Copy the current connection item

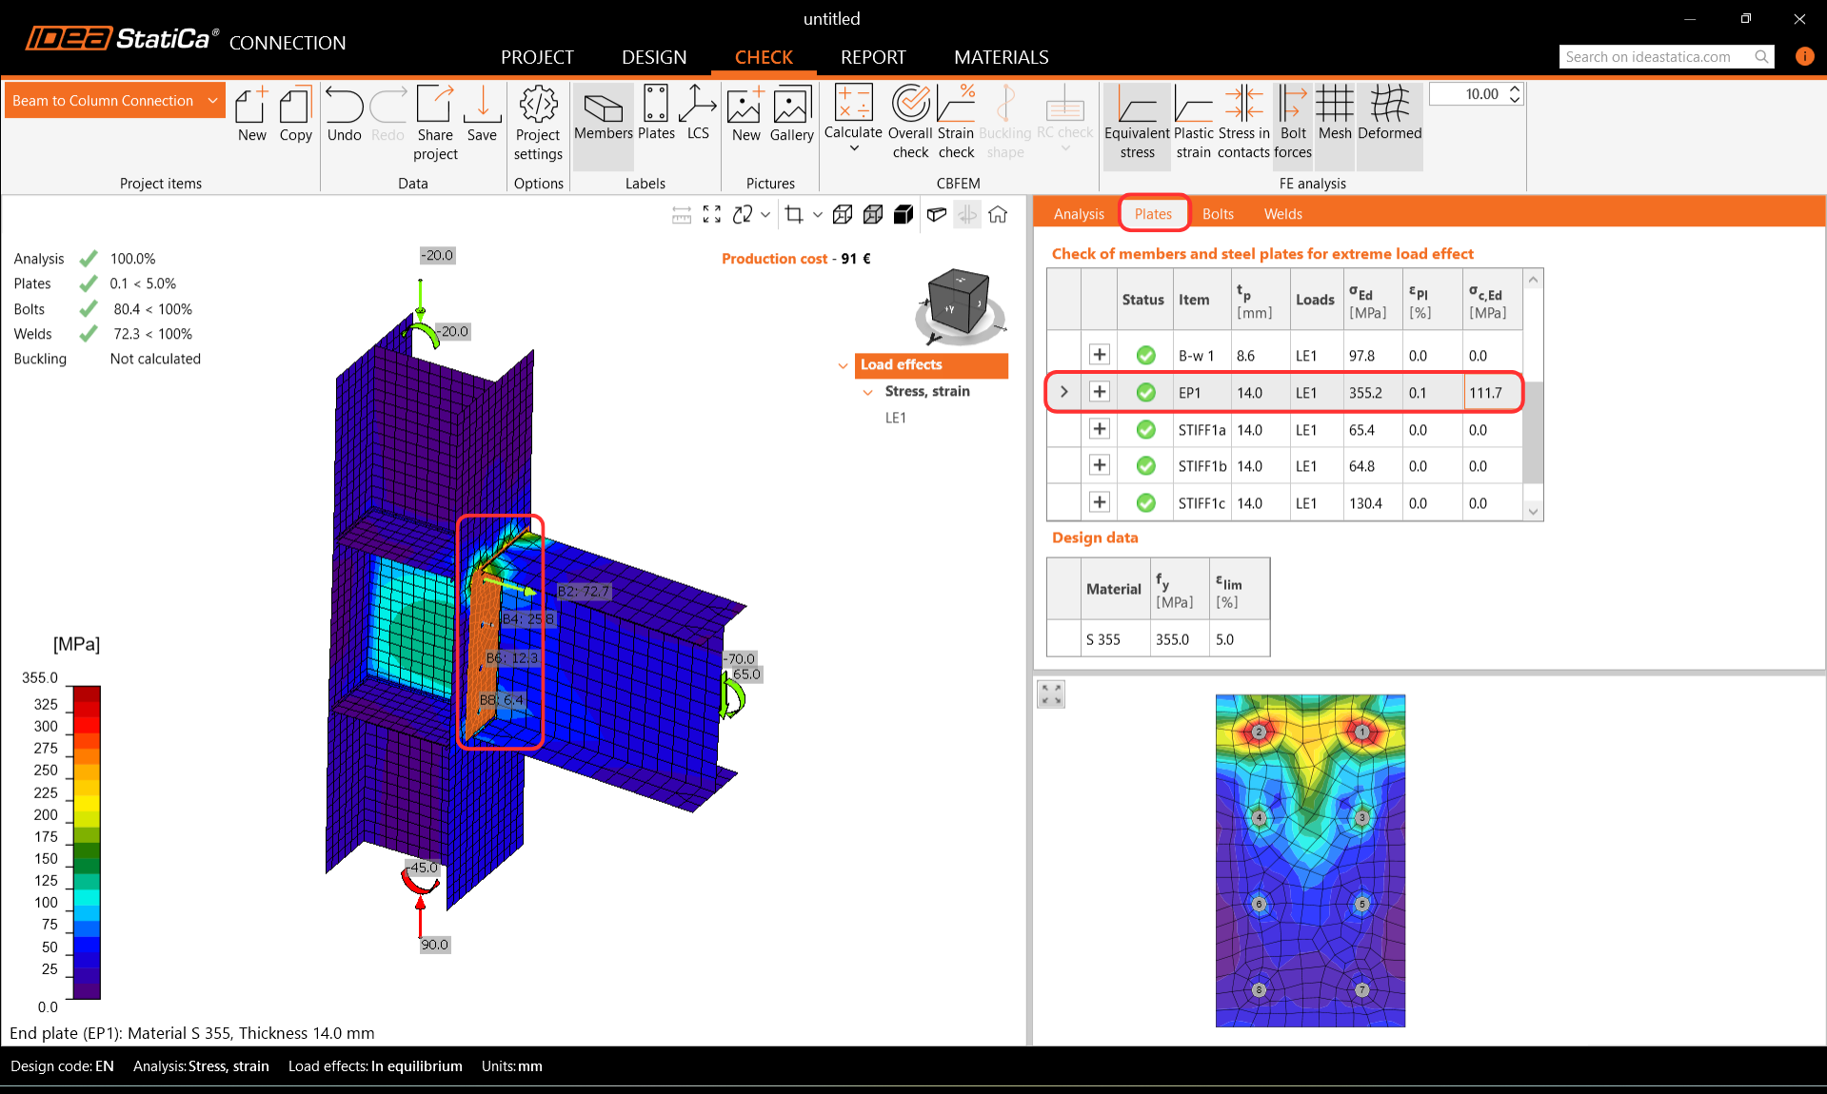point(295,115)
